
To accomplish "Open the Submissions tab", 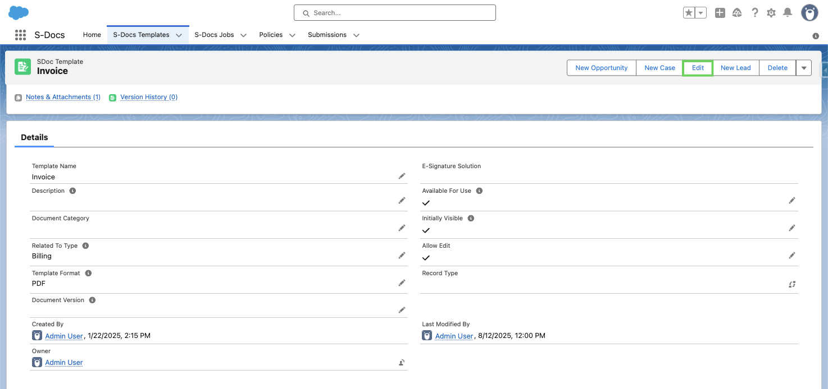I will tap(327, 35).
